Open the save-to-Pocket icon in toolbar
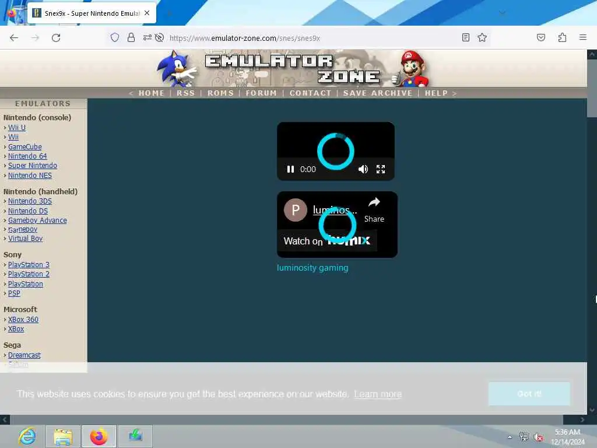Viewport: 597px width, 448px height. pos(540,37)
